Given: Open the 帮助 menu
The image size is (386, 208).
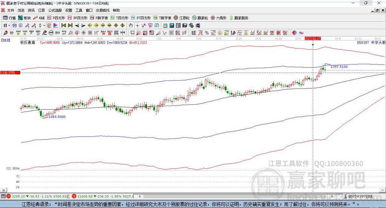Looking at the screenshot, I should 116,10.
